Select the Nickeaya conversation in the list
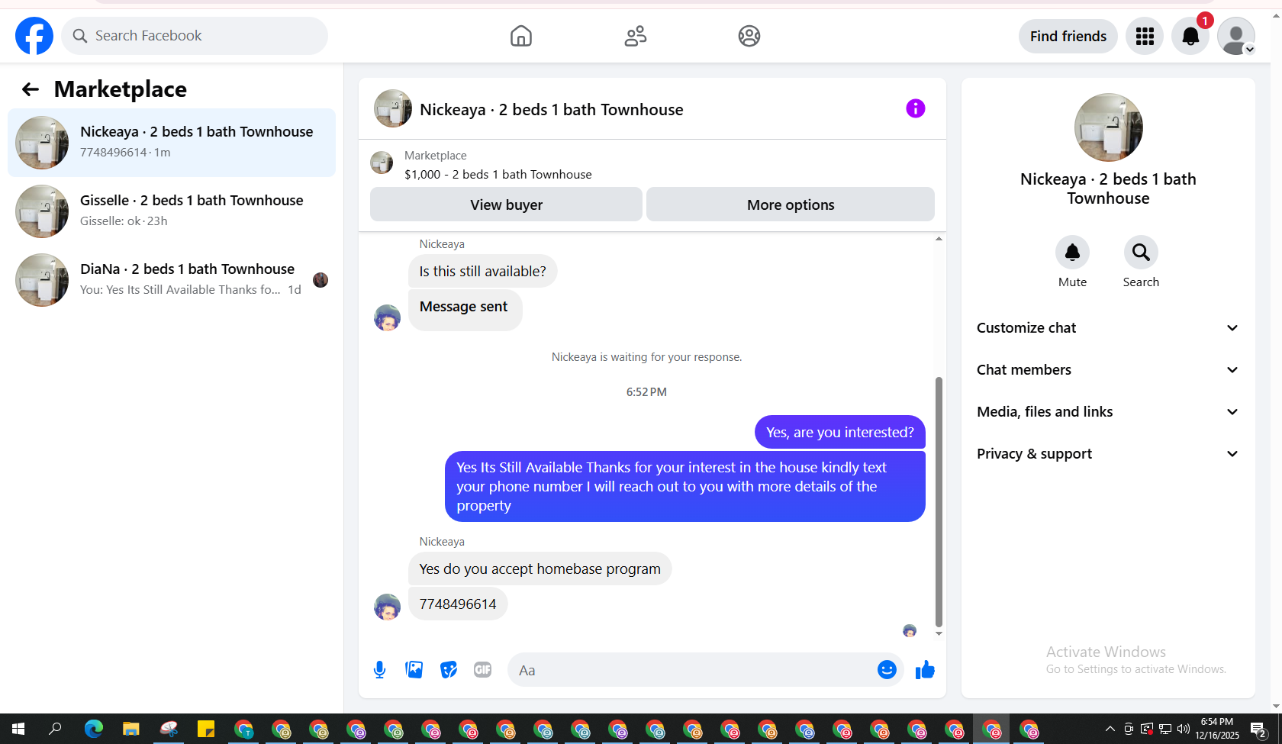Screen dimensions: 1282x744 [172, 143]
